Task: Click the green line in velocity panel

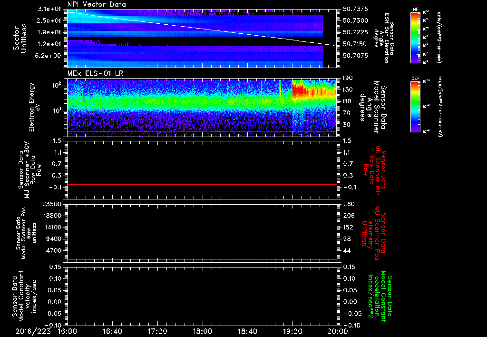Action: (x=202, y=302)
